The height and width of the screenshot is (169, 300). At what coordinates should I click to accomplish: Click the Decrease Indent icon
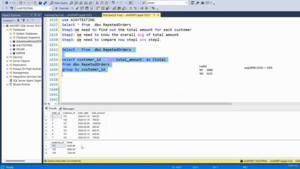tap(142, 8)
